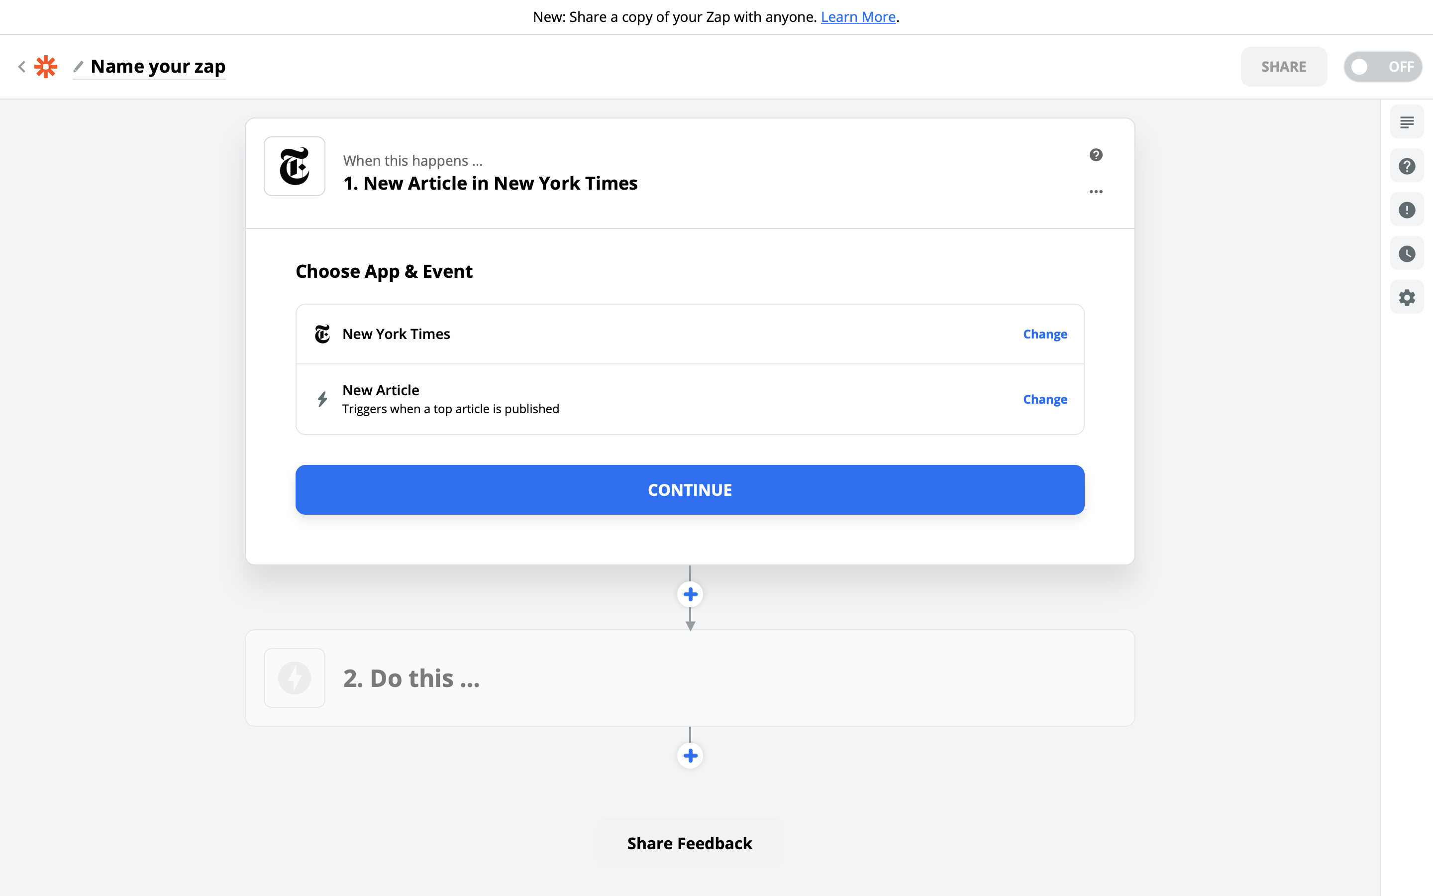Toggle the zap ON/OFF switch
The image size is (1433, 896).
[x=1383, y=66]
